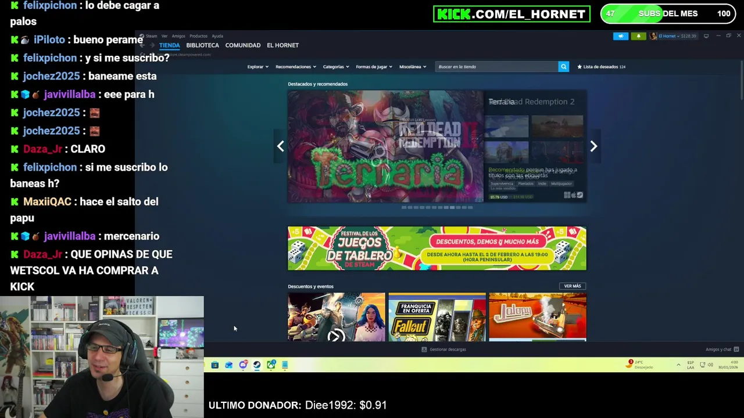This screenshot has width=744, height=418.
Task: Open the EL HORNET profile tab
Action: click(282, 45)
